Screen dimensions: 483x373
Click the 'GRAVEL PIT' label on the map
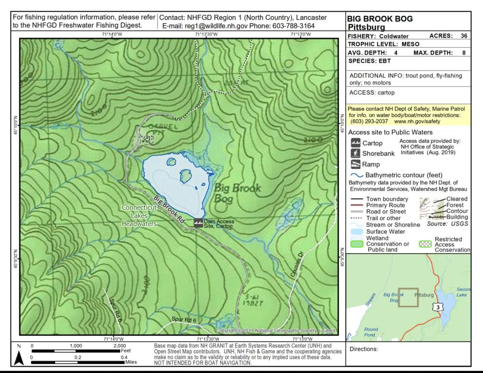pyautogui.click(x=163, y=129)
